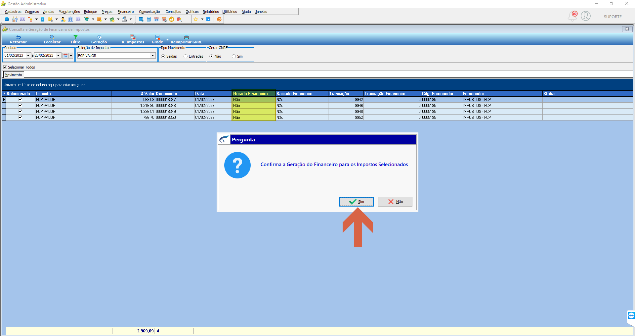Open the end date 28/02/2023 dropdown

pyautogui.click(x=58, y=56)
